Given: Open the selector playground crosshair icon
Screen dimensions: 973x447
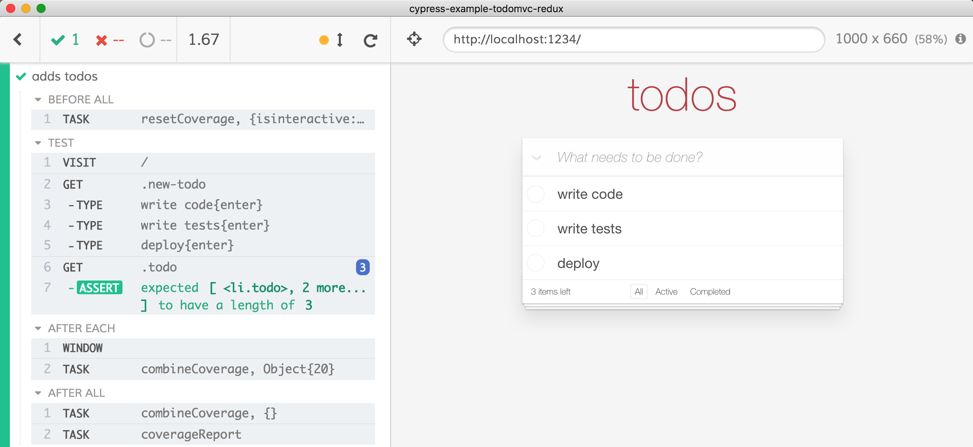Looking at the screenshot, I should (x=414, y=39).
